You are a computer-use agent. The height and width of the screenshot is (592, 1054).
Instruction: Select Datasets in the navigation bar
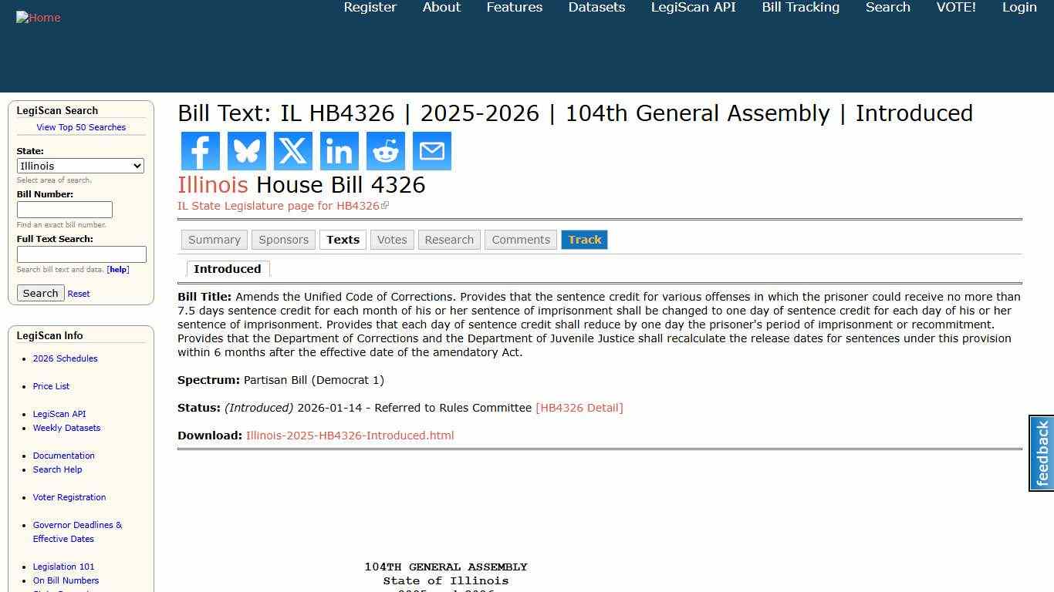point(596,8)
